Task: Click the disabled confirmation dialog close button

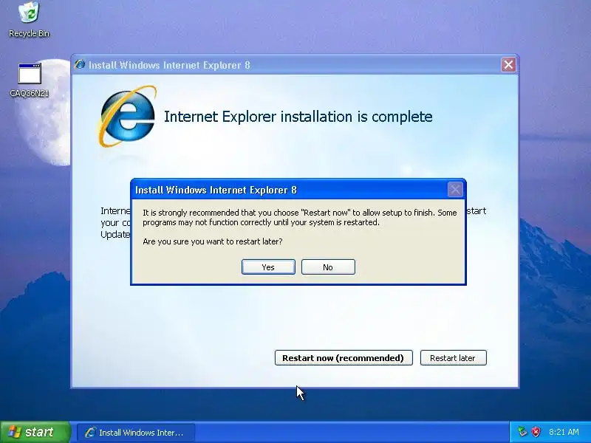Action: coord(455,190)
